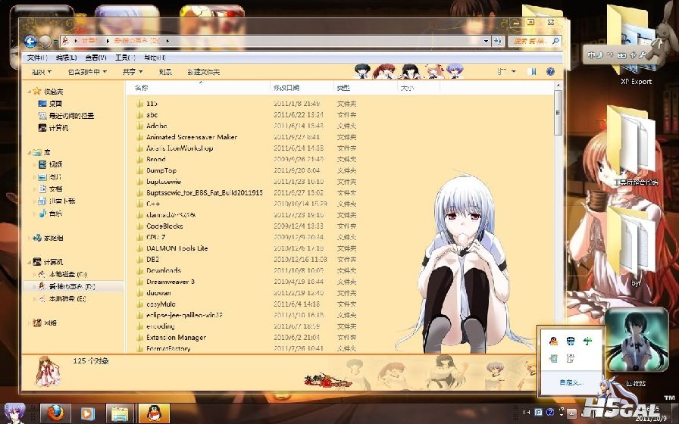Click the Extension Manager folder icon
The image size is (679, 424).
(x=140, y=338)
